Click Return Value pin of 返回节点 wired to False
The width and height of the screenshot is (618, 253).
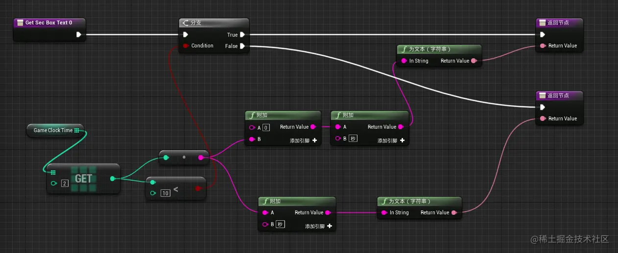click(x=542, y=118)
